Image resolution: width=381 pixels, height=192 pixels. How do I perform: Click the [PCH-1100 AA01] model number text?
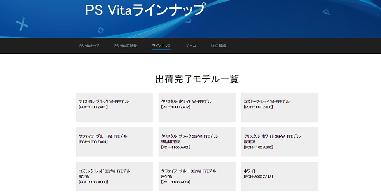click(176, 147)
